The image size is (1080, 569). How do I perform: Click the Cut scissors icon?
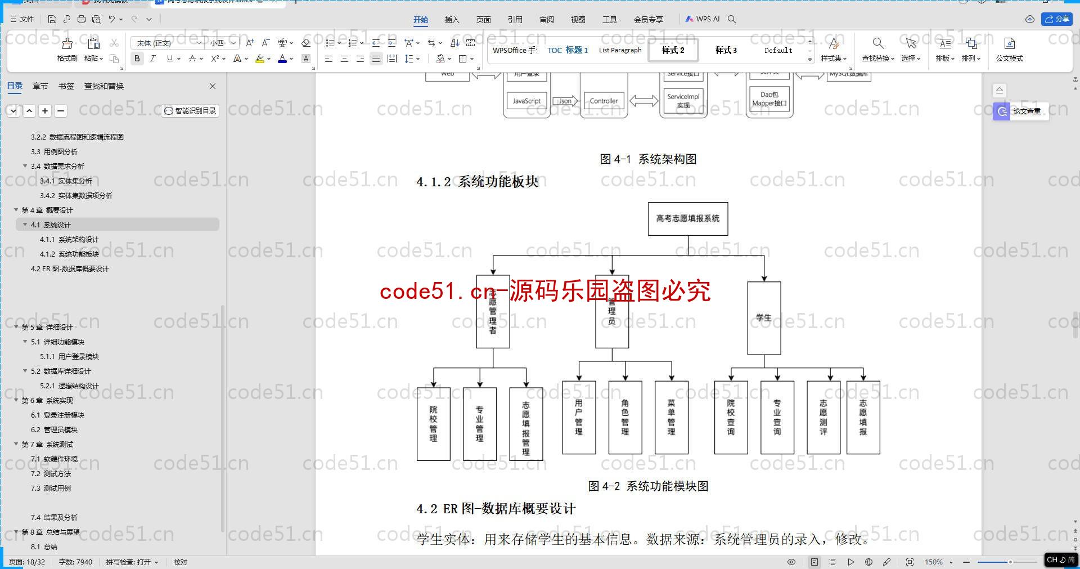coord(114,43)
